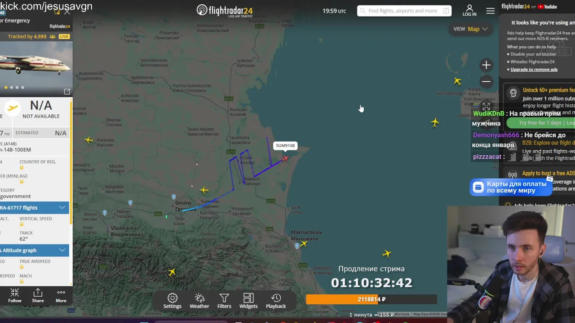Viewport: 575px width, 323px height.
Task: Click the Apply to host ADS-B link
Action: (x=548, y=173)
